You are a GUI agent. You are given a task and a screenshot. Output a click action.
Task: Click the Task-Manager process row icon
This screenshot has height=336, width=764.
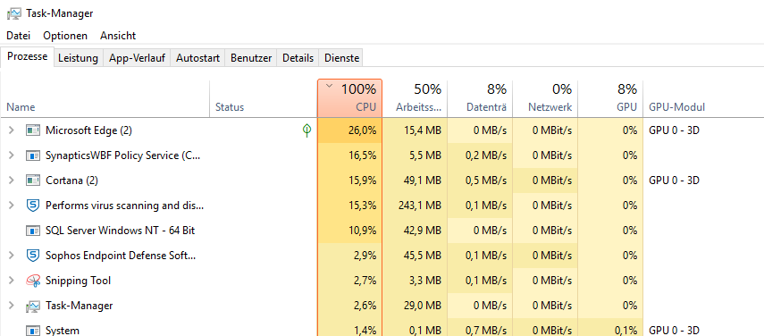(x=33, y=306)
